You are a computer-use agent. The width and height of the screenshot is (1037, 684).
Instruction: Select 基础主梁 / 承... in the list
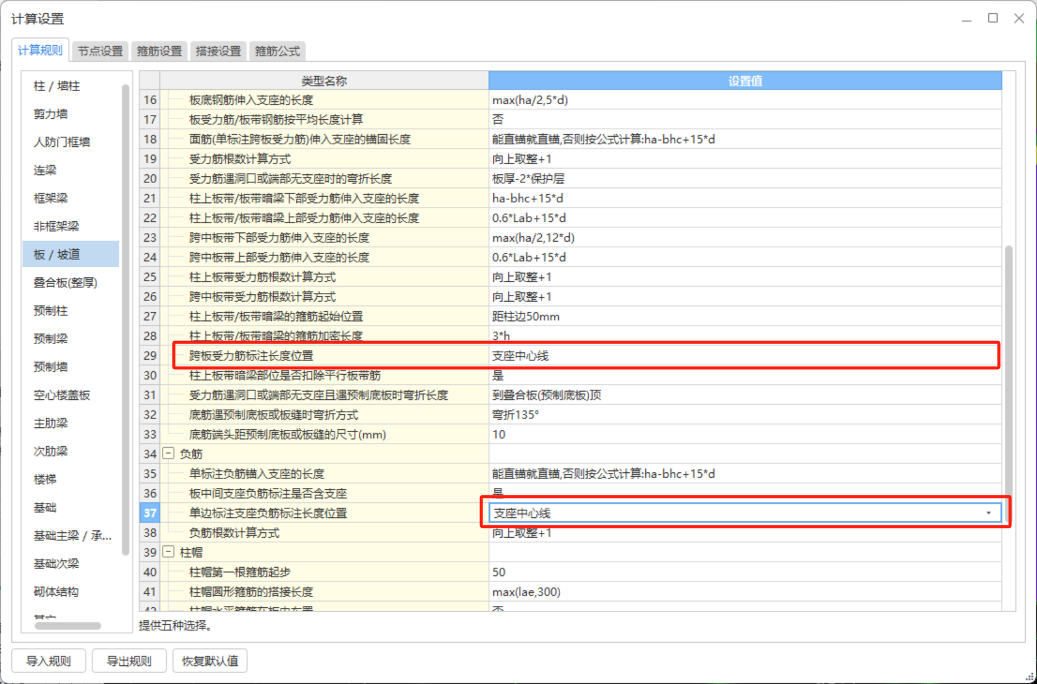(71, 535)
